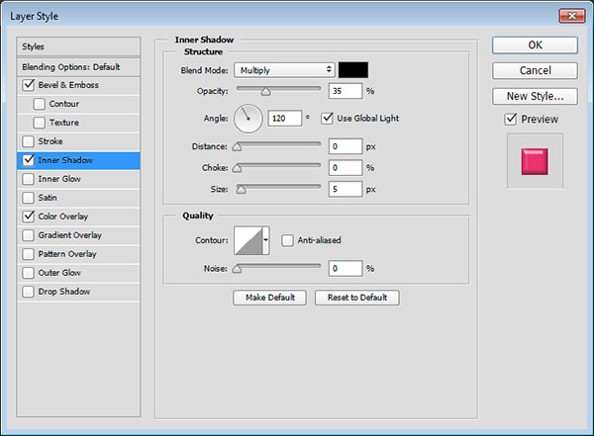Viewport: 594px width, 436px height.
Task: Close the Layer Style dialog
Action: [571, 16]
